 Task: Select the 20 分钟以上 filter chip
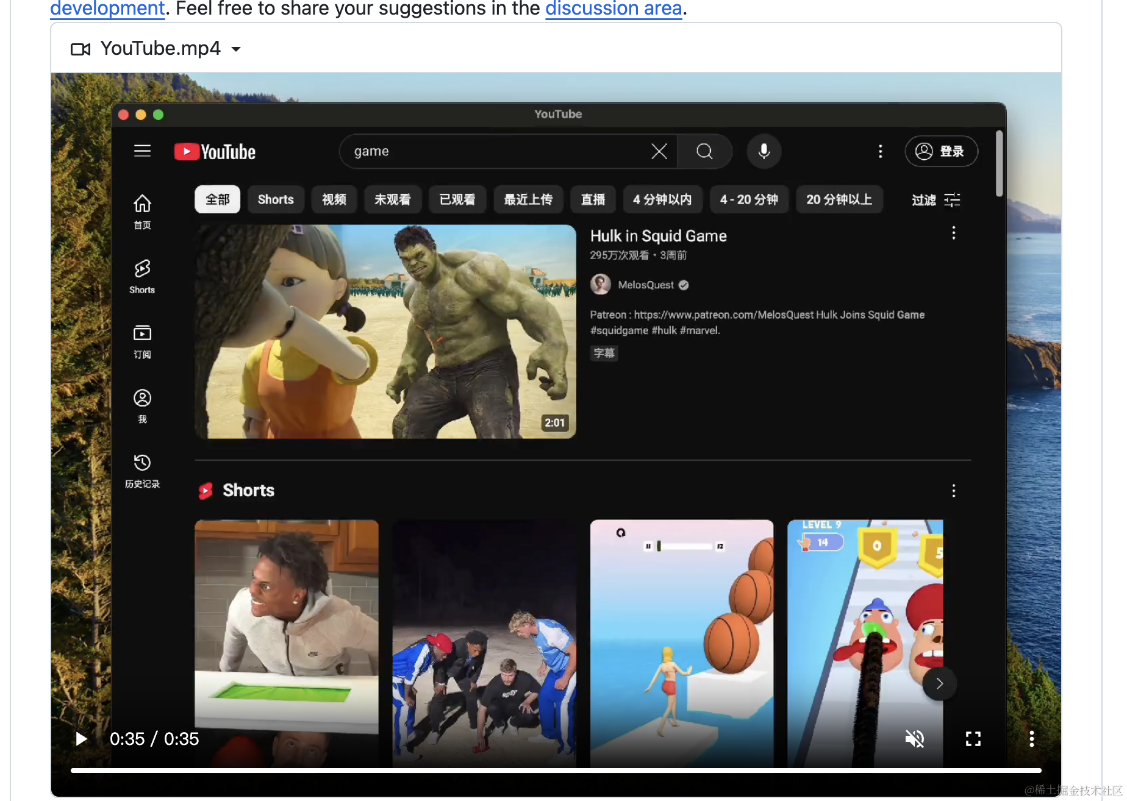click(839, 199)
